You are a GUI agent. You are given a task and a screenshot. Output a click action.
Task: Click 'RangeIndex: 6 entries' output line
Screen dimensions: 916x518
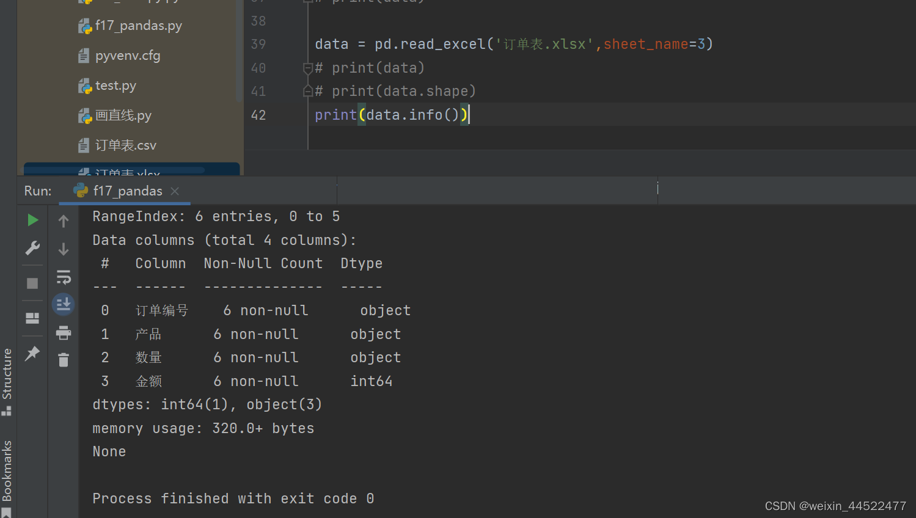216,216
